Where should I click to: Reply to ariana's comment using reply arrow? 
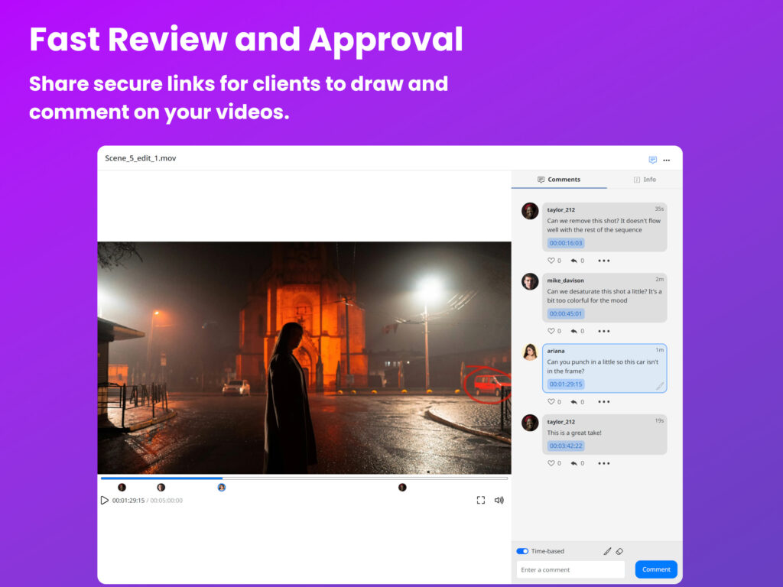coord(573,402)
